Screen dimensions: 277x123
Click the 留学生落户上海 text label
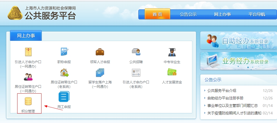(x=100, y=82)
